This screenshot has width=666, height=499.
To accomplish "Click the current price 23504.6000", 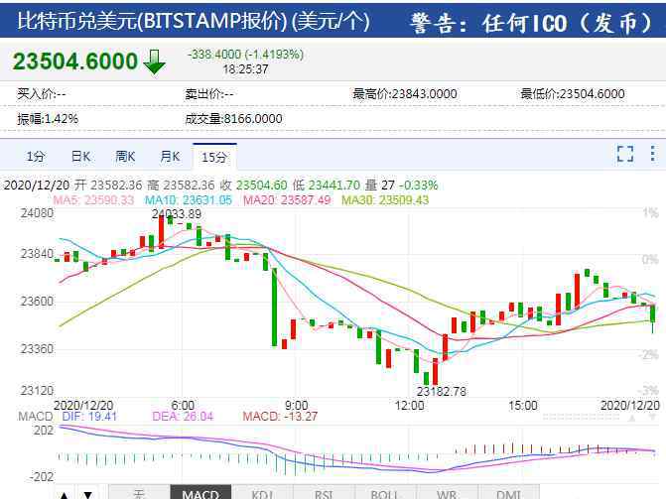I will [x=75, y=62].
